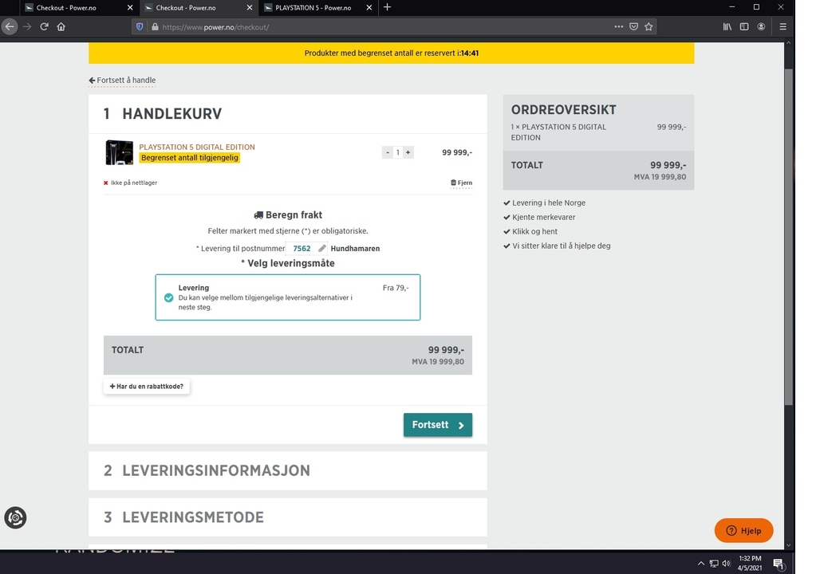This screenshot has width=816, height=574.
Task: Close the PLAYSTATION 5 - Power.no tab
Action: (x=369, y=7)
